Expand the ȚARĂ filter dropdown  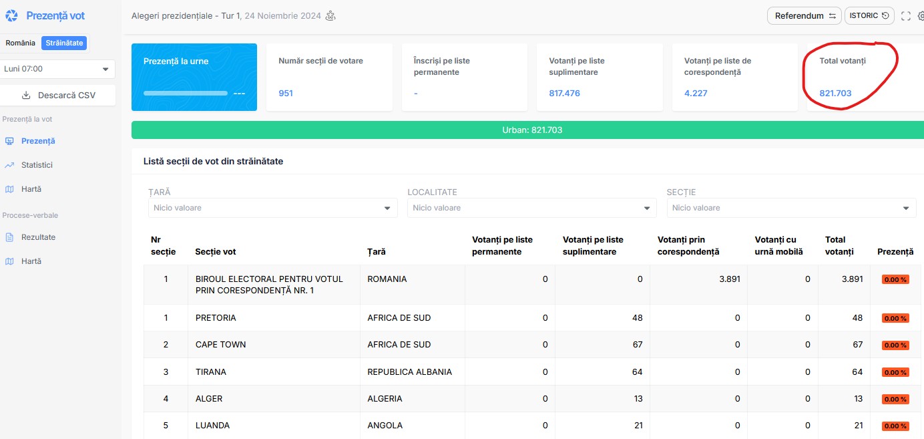pos(272,208)
